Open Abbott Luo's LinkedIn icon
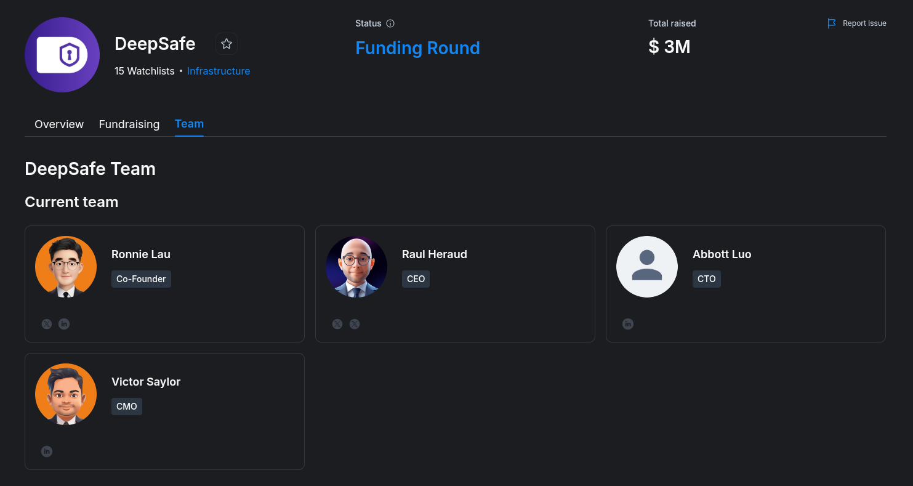 628,324
